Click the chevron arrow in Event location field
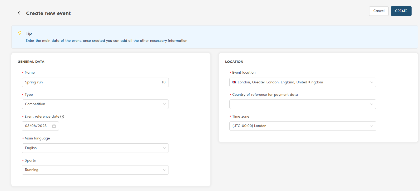The height and width of the screenshot is (191, 420). [372, 82]
